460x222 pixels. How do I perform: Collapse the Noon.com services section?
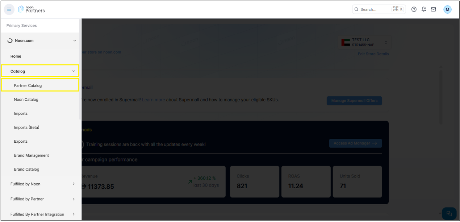tap(75, 41)
